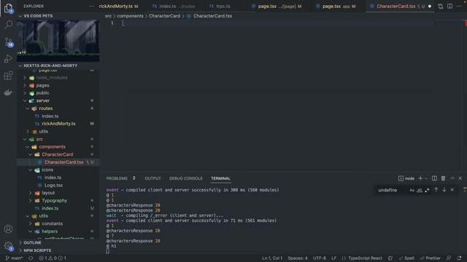Open Explorer views and more actions ellipsis
Viewport: 467px width, 262px height.
(x=91, y=7)
